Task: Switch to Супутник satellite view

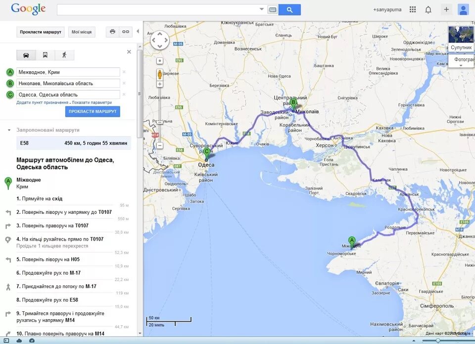Action: point(461,39)
